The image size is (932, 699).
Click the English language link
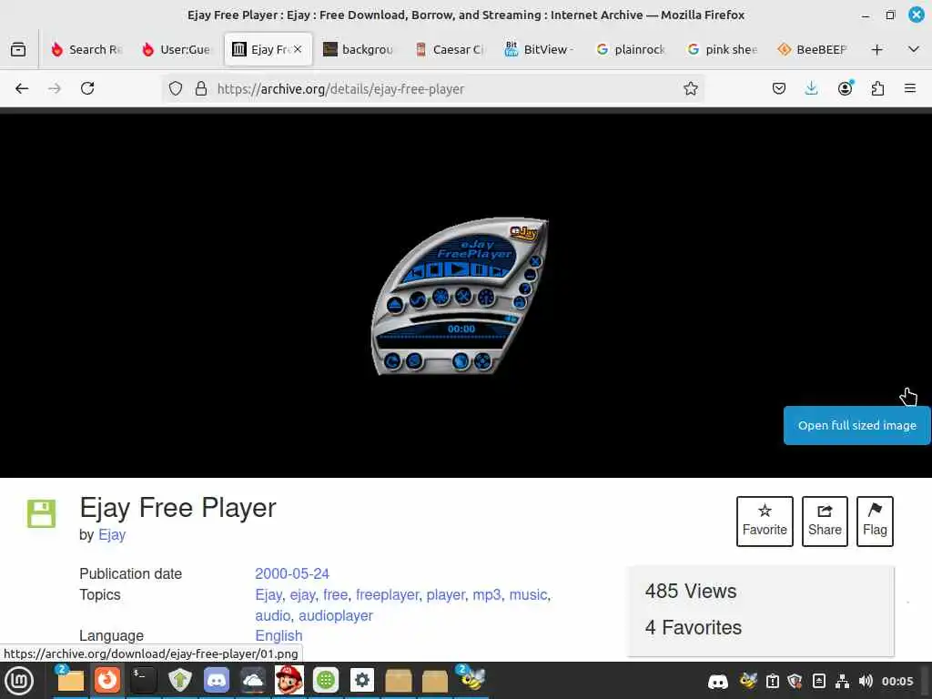click(279, 635)
